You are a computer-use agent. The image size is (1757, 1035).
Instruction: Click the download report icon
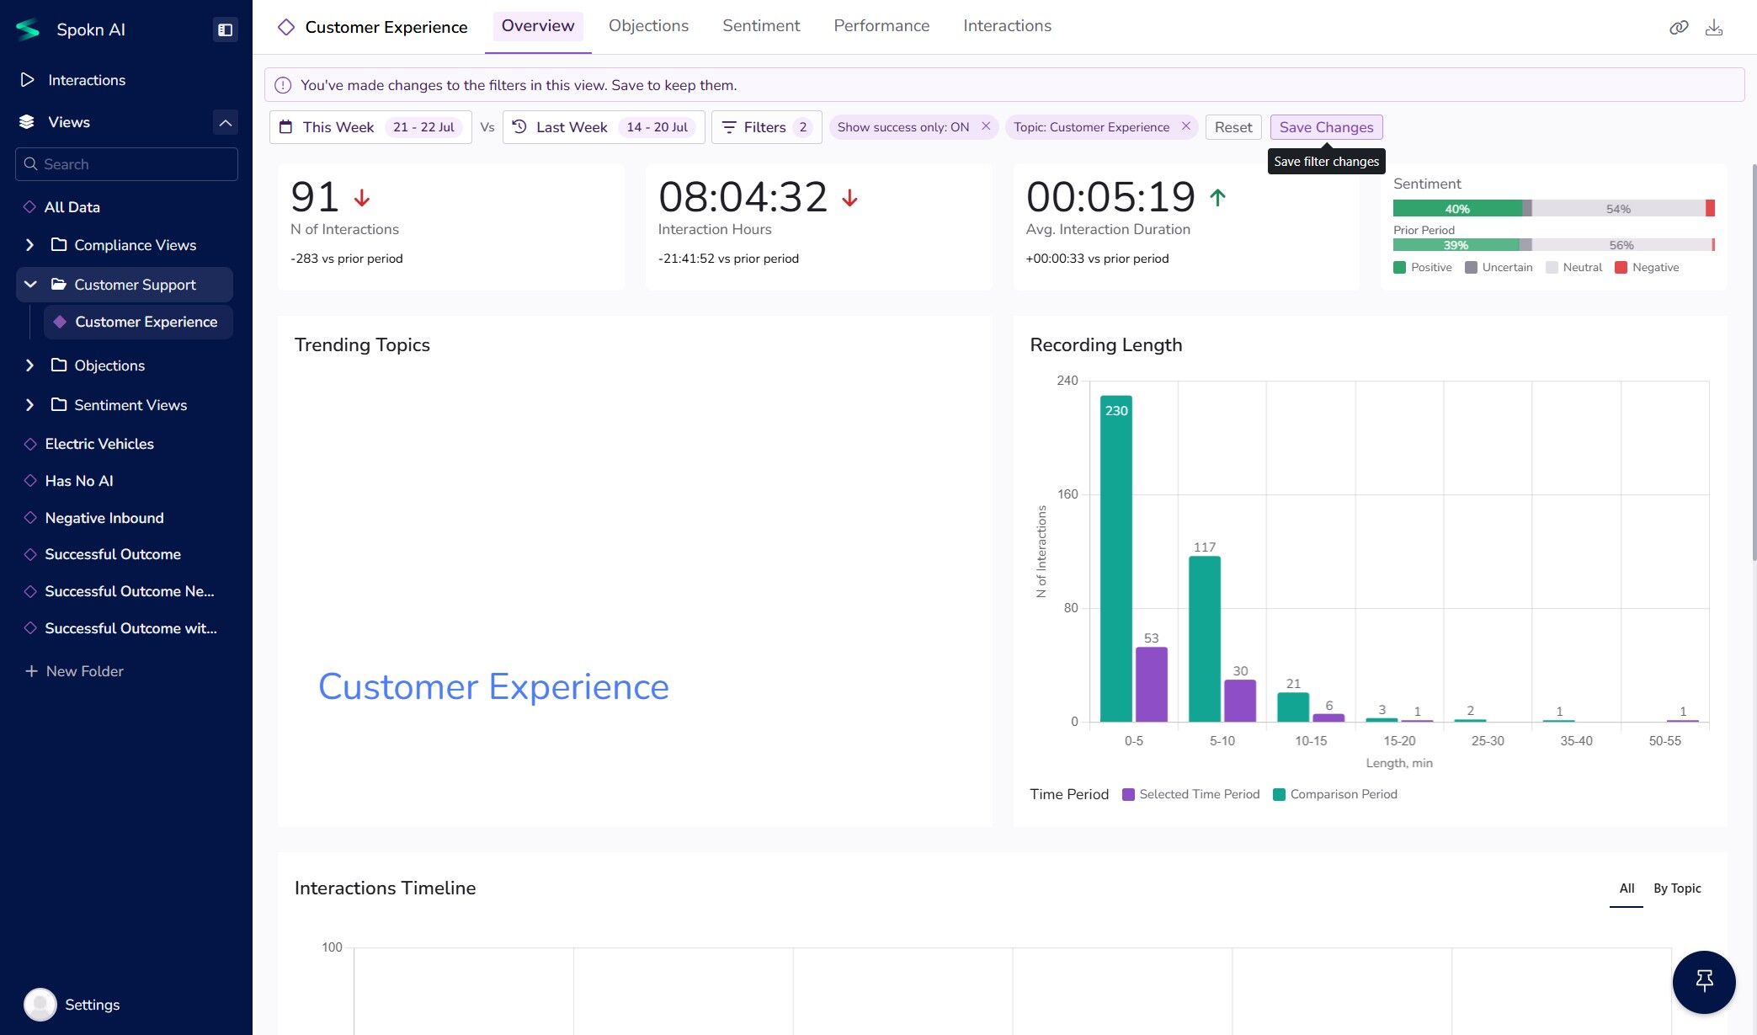(1714, 28)
